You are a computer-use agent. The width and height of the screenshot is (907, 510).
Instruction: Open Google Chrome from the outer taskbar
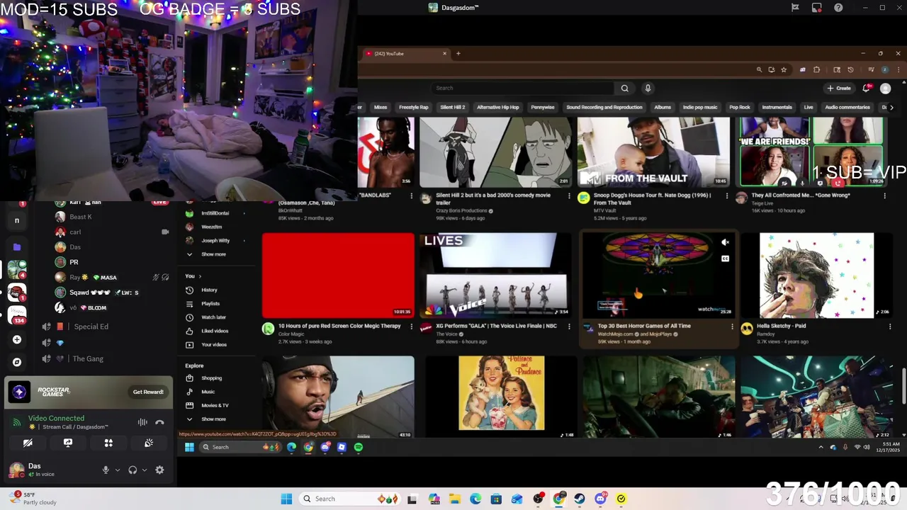(x=559, y=499)
